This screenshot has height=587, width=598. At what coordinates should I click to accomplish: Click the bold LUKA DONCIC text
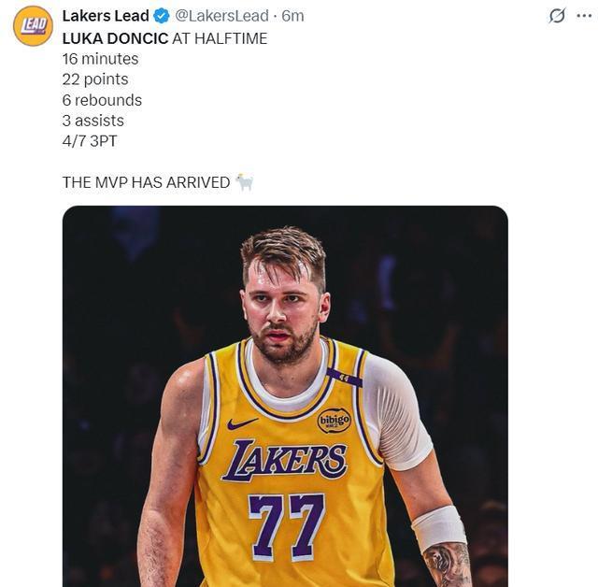click(115, 38)
